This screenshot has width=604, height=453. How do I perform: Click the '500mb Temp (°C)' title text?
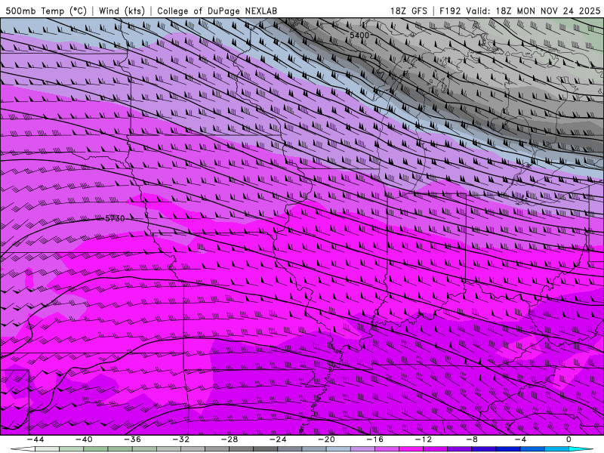[46, 11]
